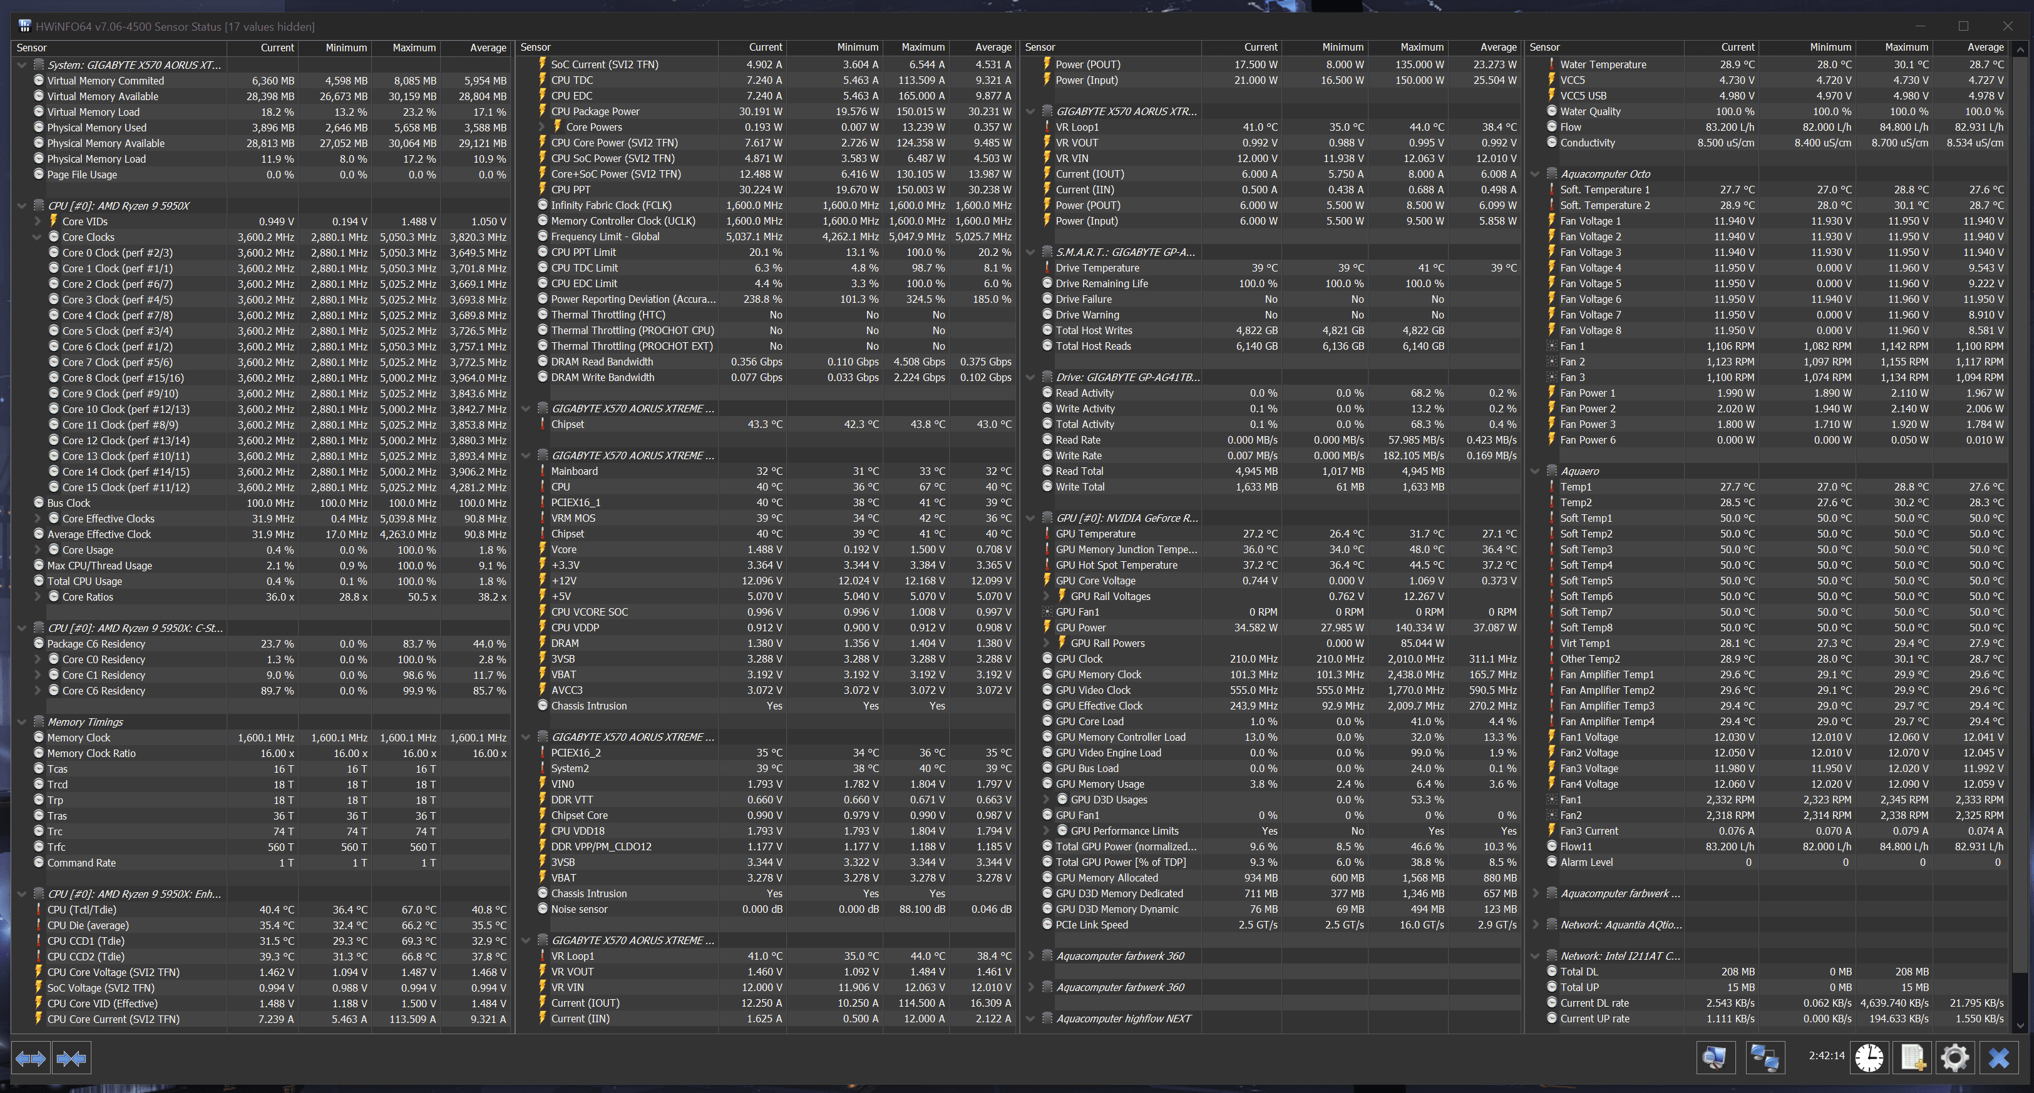Select the Thermal Throttling (HTC) row
2034x1093 pixels.
pyautogui.click(x=767, y=315)
